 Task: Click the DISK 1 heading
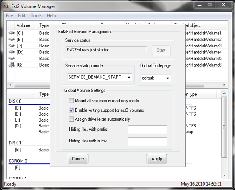pos(15,143)
